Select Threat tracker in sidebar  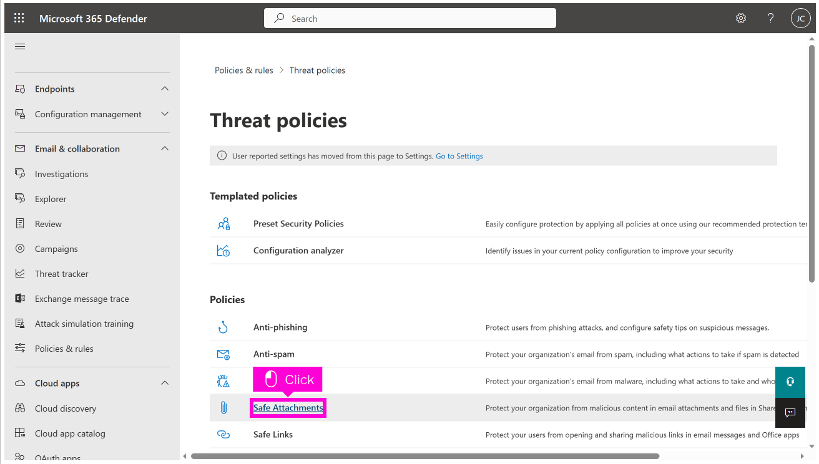[61, 274]
